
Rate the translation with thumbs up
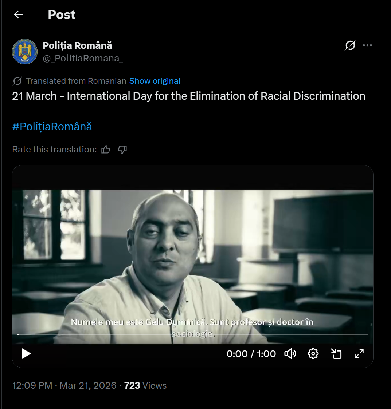(106, 150)
